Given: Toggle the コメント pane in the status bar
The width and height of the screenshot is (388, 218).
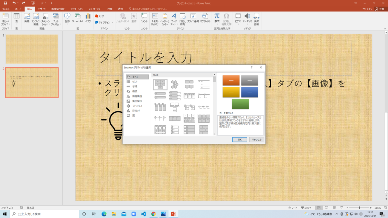Looking at the screenshot, I should pos(306,208).
